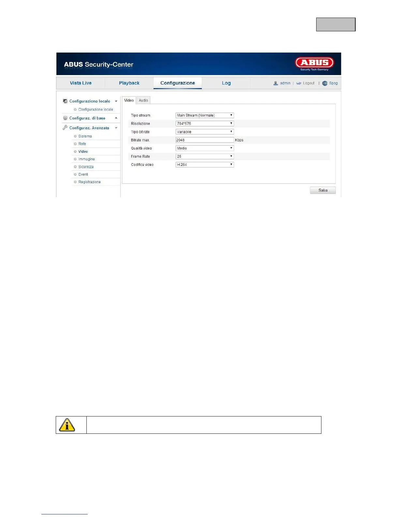Screen dimensions: 399x517
Task: Collapse the Configurazione locale section chevron
Action: pos(116,101)
